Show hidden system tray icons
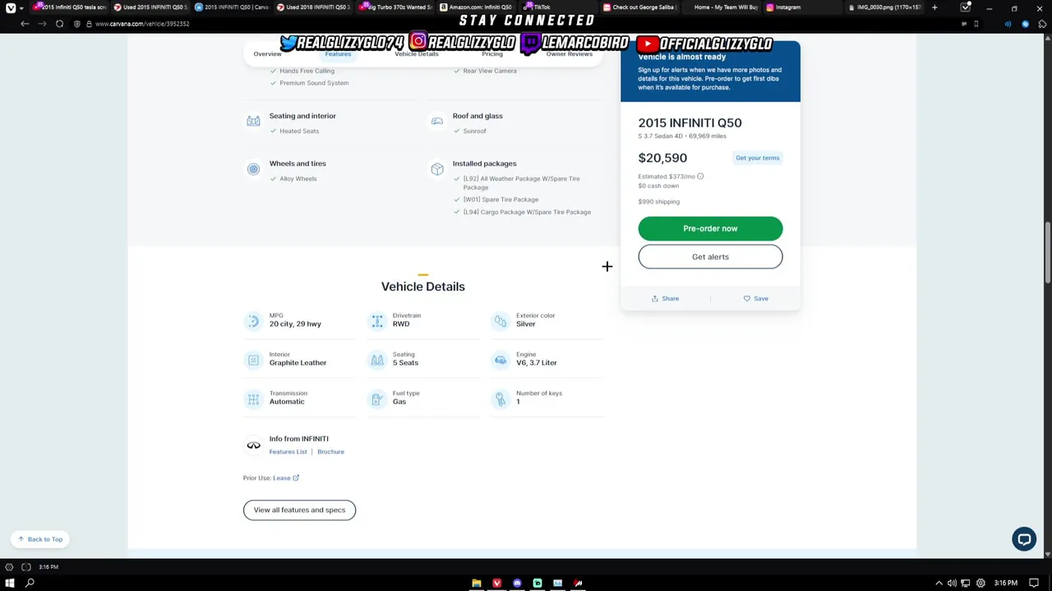The height and width of the screenshot is (591, 1052). pyautogui.click(x=939, y=583)
